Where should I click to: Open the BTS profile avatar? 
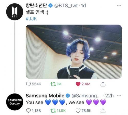pyautogui.click(x=15, y=12)
